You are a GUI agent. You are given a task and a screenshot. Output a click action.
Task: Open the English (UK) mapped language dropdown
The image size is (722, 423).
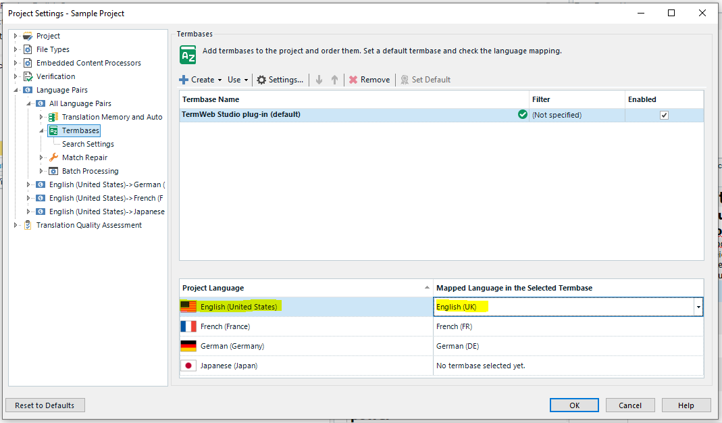(x=698, y=306)
